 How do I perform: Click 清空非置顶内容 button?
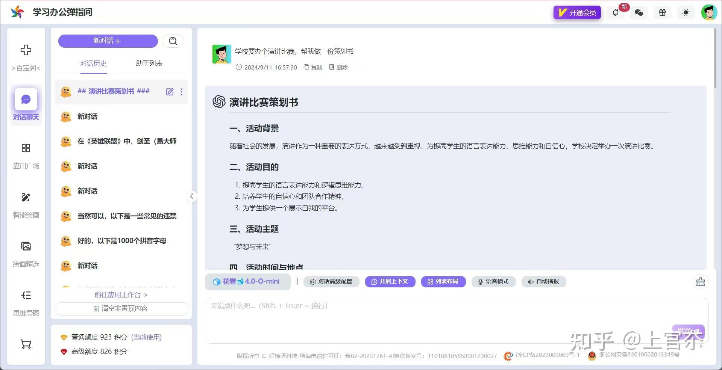121,309
